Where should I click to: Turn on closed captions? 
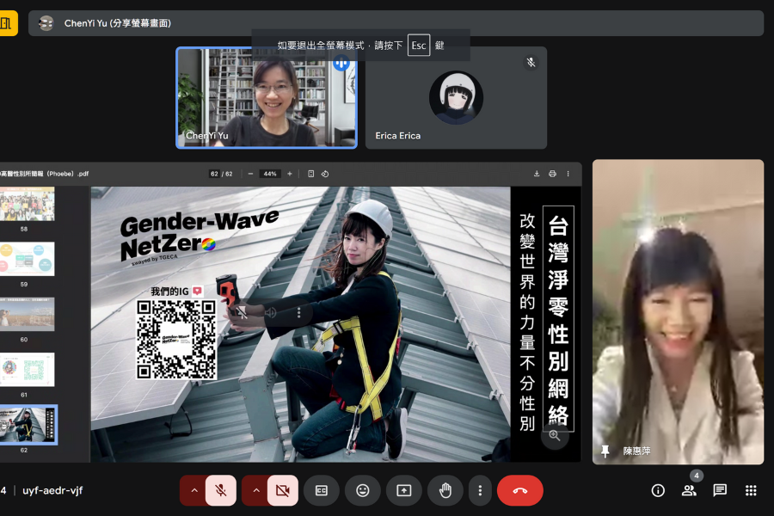click(x=322, y=490)
